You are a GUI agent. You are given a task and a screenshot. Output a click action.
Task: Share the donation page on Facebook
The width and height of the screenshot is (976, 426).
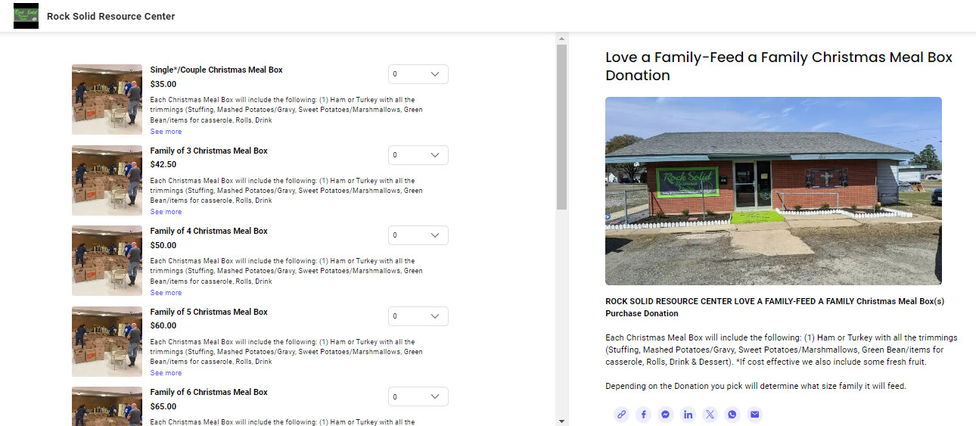643,414
